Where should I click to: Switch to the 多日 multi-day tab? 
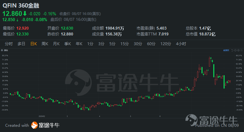21,44
